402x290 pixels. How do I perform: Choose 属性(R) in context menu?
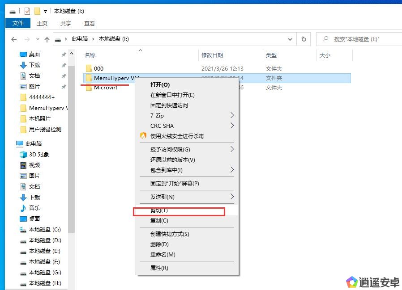pos(159,268)
